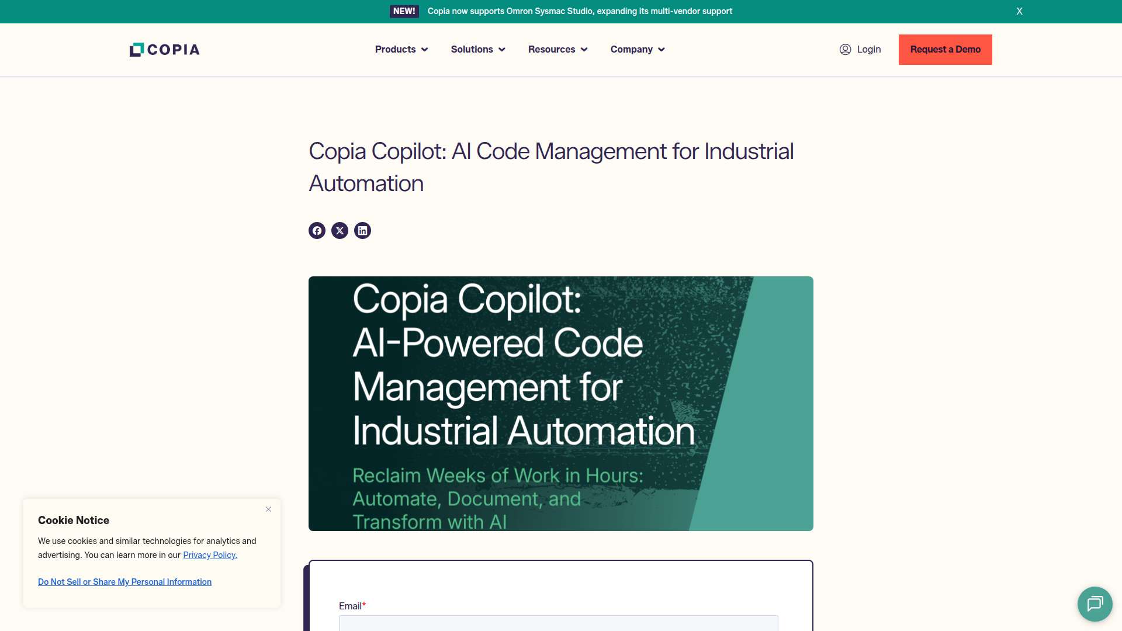Image resolution: width=1122 pixels, height=631 pixels.
Task: Click Request a Demo button
Action: pyautogui.click(x=945, y=50)
